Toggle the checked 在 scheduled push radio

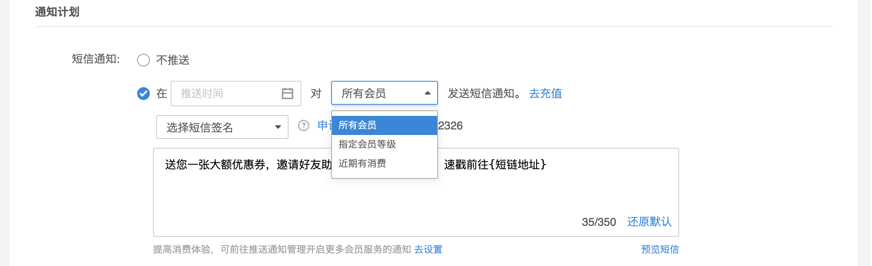pyautogui.click(x=143, y=94)
